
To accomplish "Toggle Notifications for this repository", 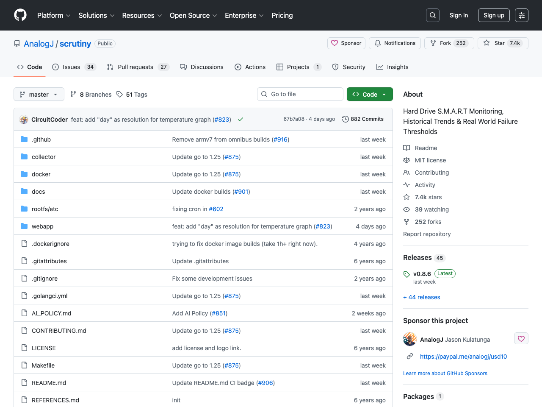I will (x=395, y=43).
